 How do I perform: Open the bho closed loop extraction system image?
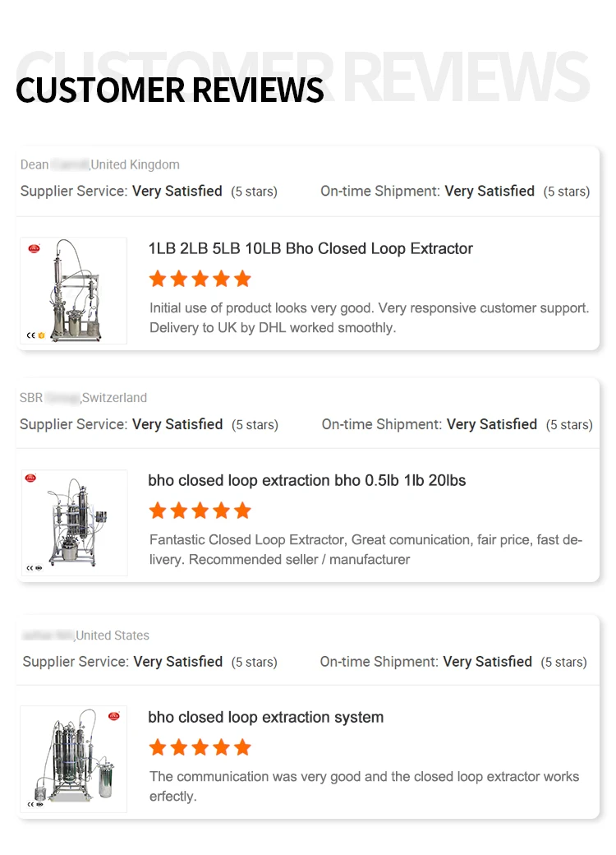tap(73, 759)
